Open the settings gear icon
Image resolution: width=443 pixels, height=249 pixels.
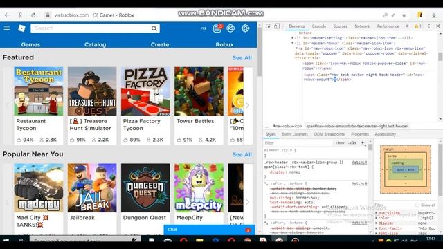(x=245, y=28)
